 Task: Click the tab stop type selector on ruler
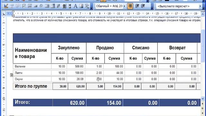tap(4, 14)
